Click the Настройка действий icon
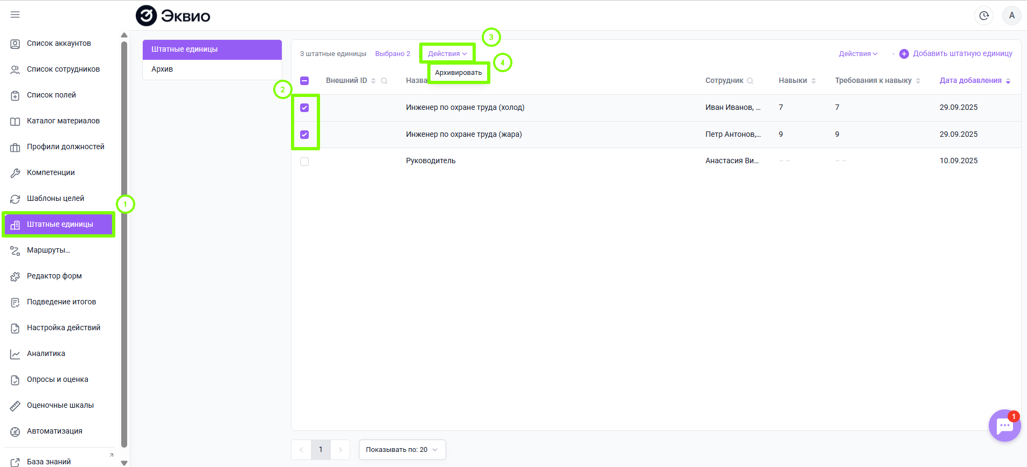The height and width of the screenshot is (467, 1027). (15, 328)
